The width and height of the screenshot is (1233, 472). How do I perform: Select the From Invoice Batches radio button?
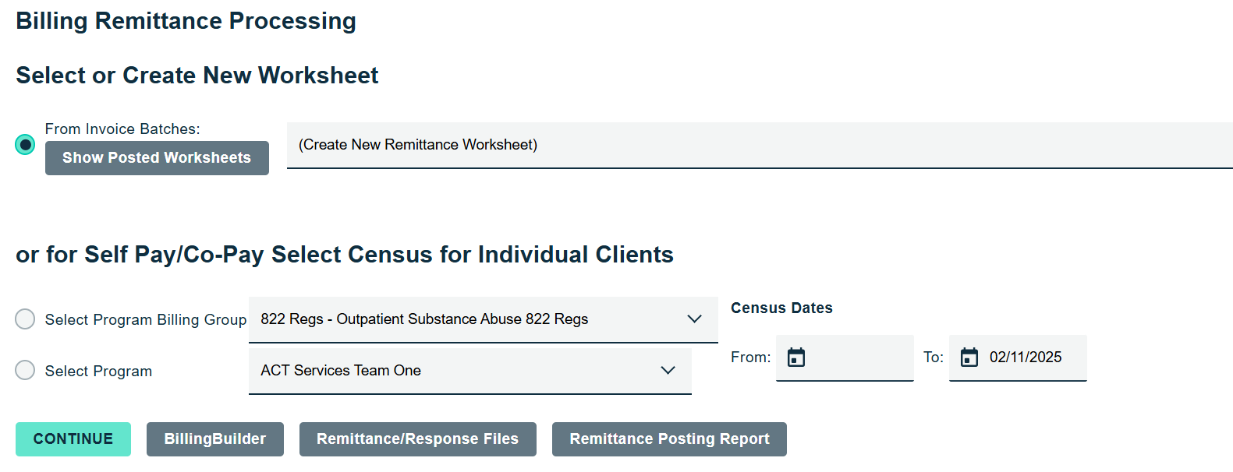click(25, 145)
